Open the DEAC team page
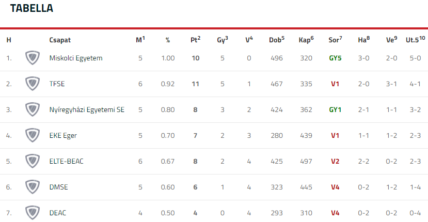 tap(58, 213)
